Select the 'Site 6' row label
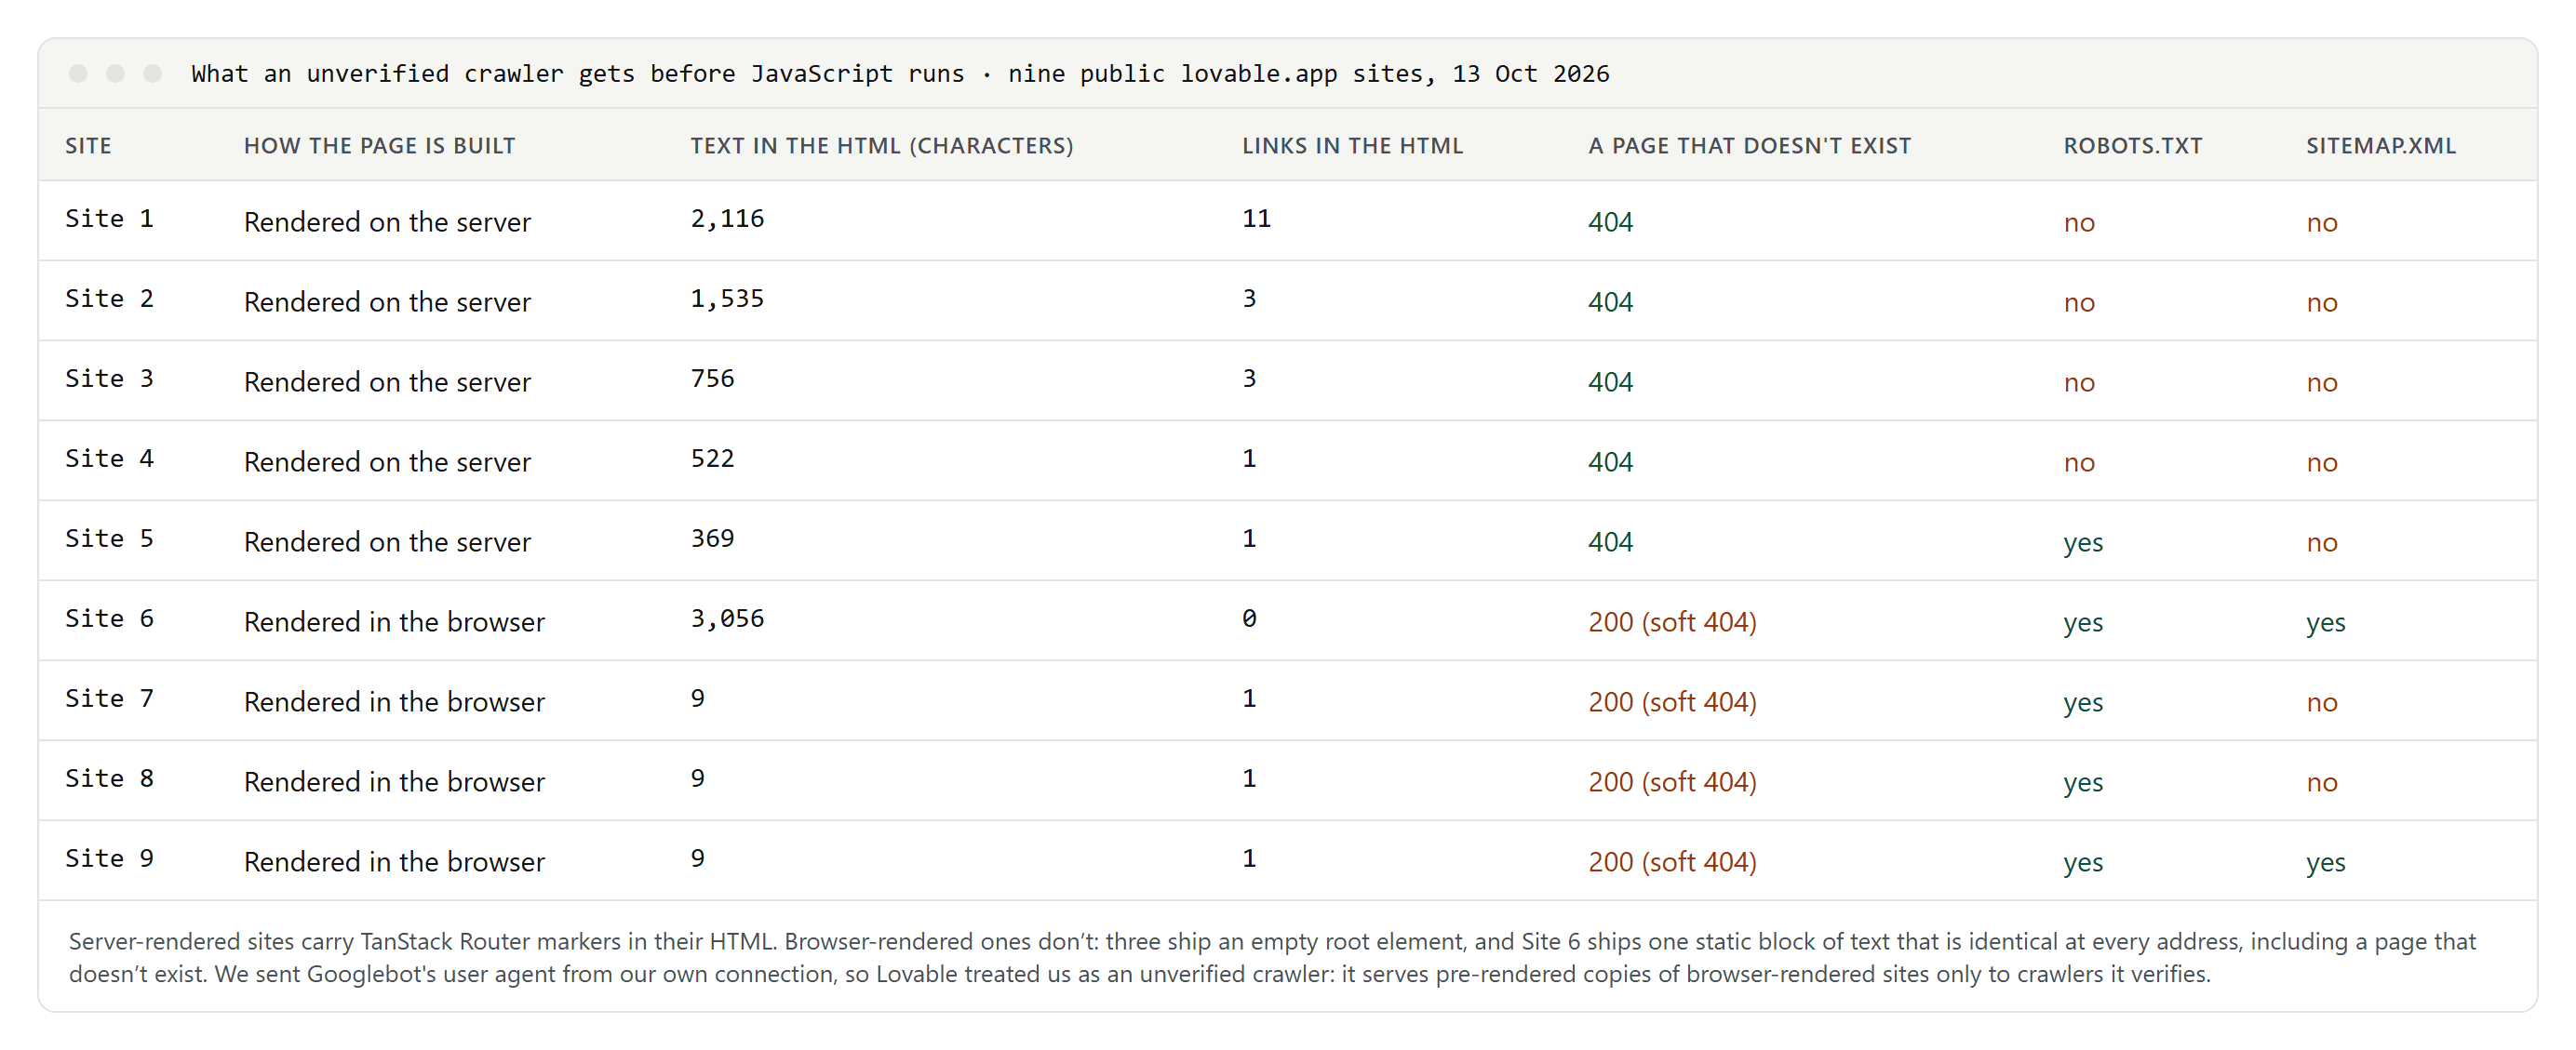Viewport: 2576px width, 1050px height. click(x=109, y=618)
